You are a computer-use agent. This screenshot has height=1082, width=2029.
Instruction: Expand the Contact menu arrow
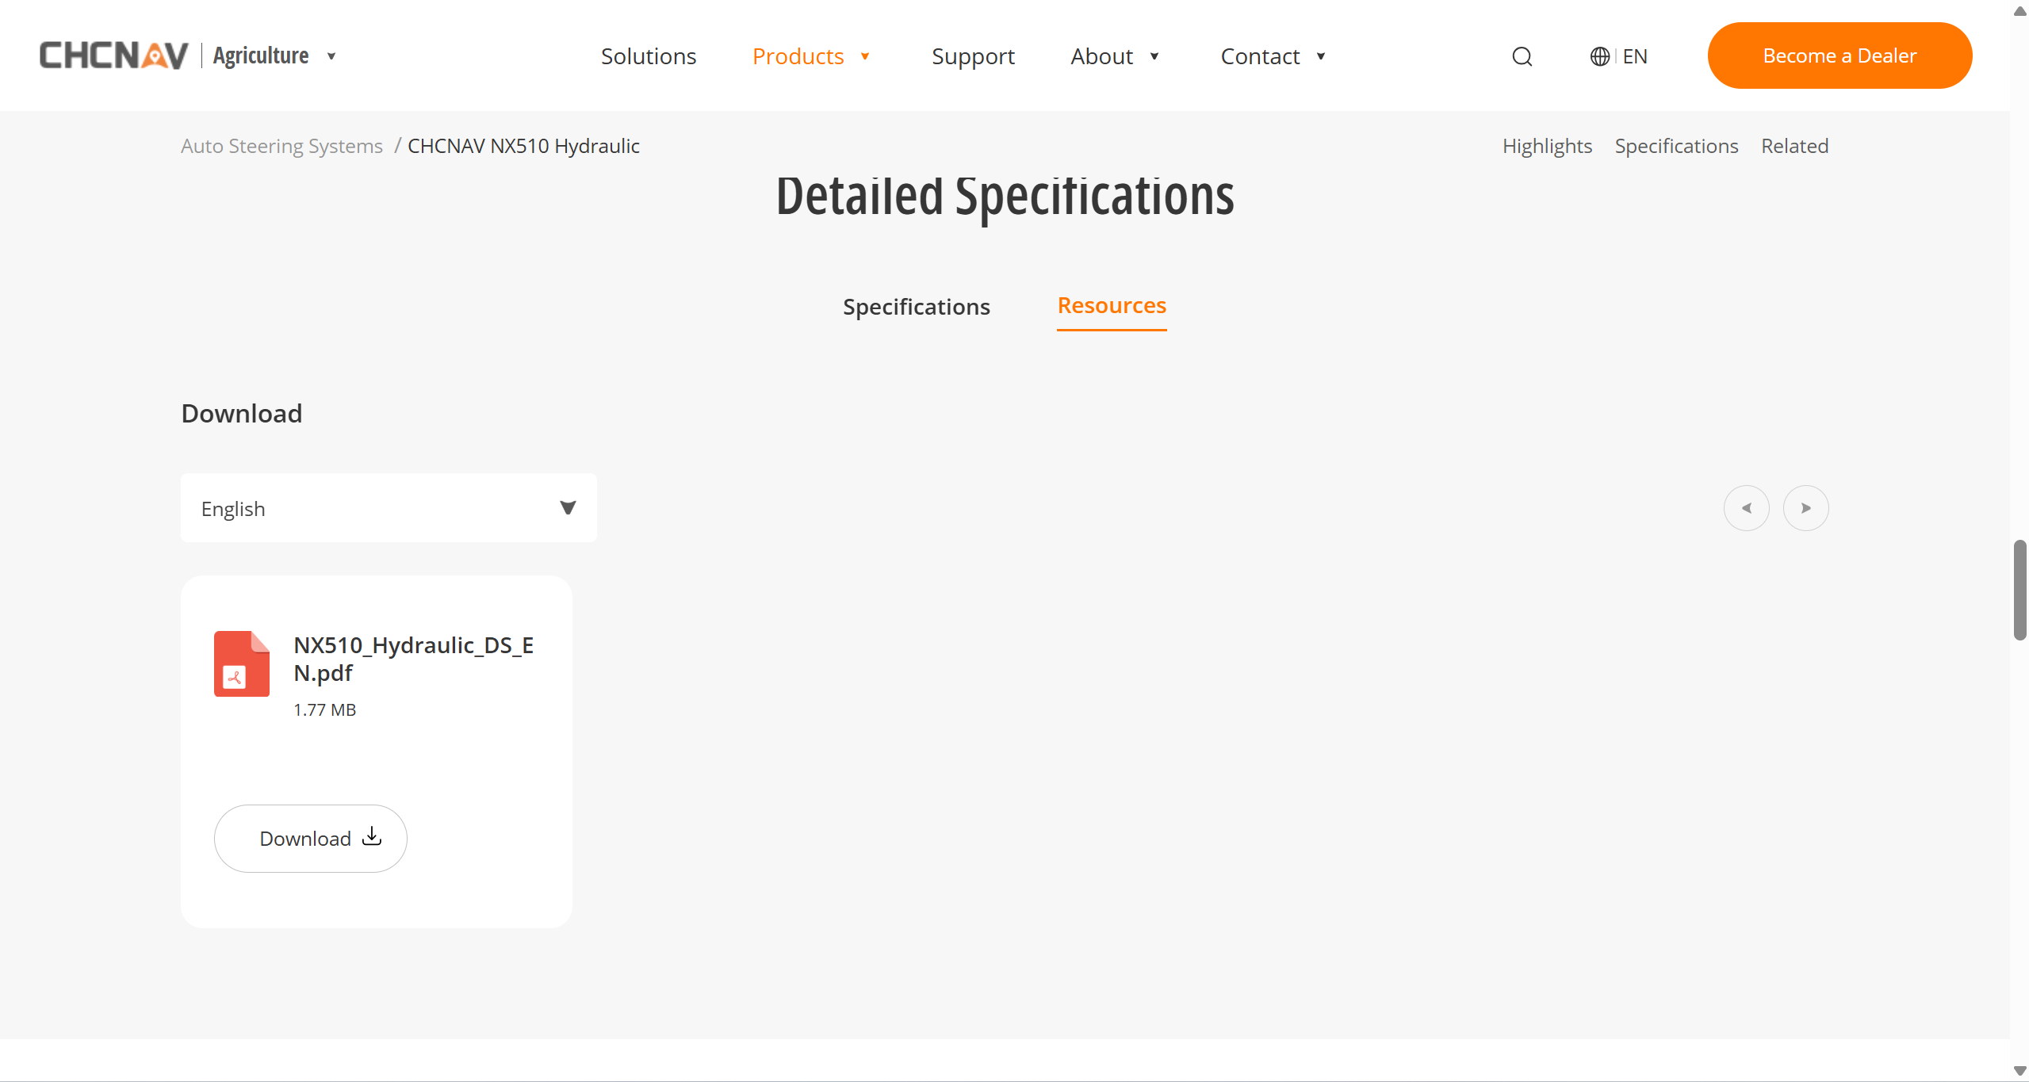point(1321,56)
